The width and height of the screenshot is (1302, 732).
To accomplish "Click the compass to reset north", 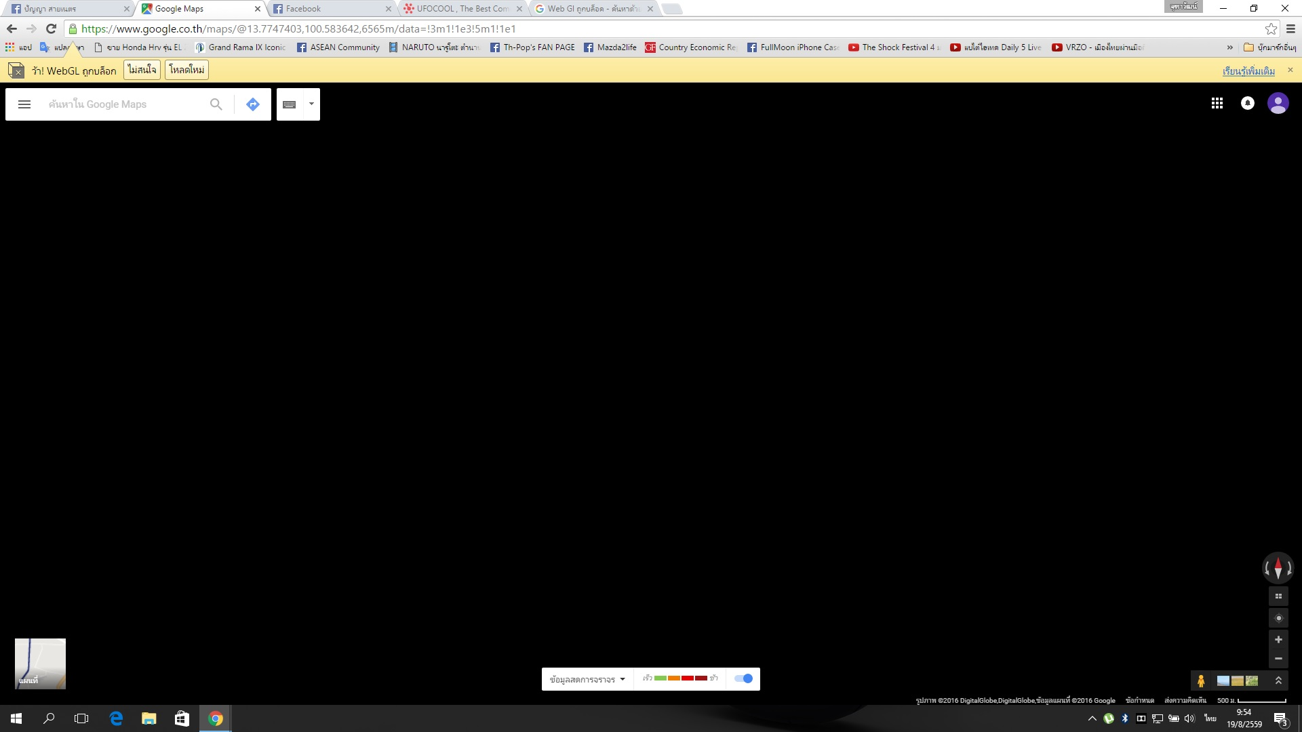I will [1278, 568].
